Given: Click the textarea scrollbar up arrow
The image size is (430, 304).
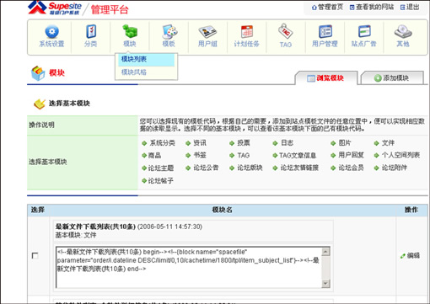Looking at the screenshot, I should 325,252.
